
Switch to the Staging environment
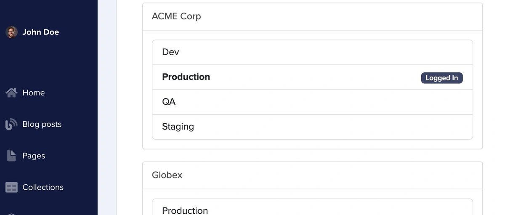click(178, 127)
